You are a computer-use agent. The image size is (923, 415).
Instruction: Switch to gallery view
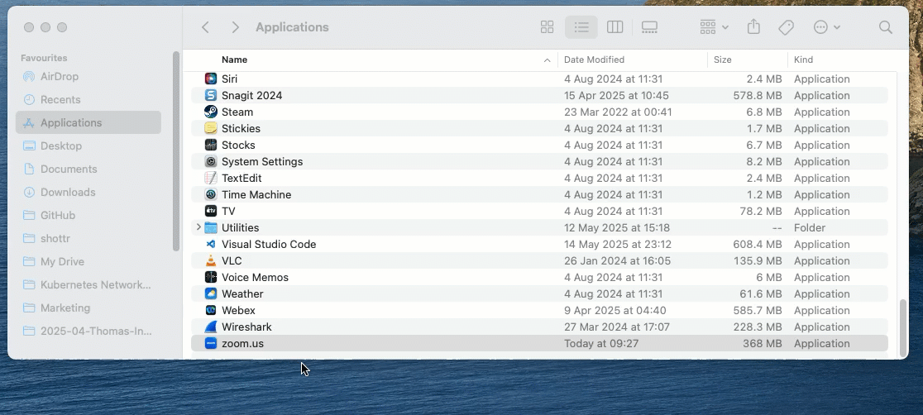[x=649, y=27]
